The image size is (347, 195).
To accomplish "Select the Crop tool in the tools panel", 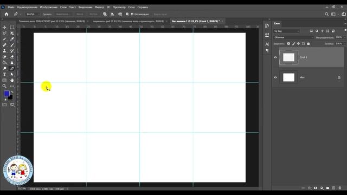I will (4, 39).
